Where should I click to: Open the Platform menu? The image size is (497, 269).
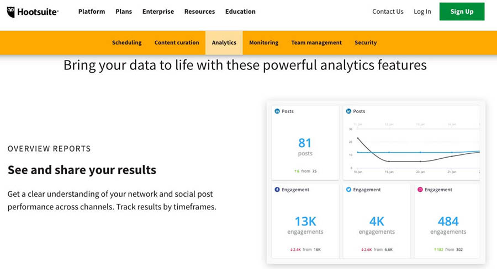[x=92, y=12]
